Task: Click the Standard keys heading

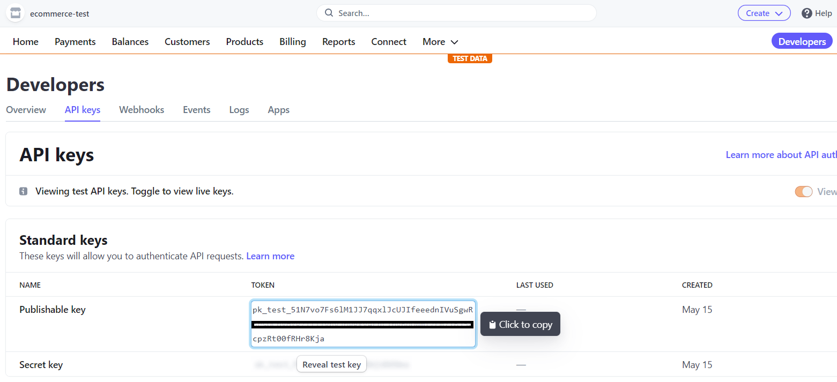Action: coord(63,240)
